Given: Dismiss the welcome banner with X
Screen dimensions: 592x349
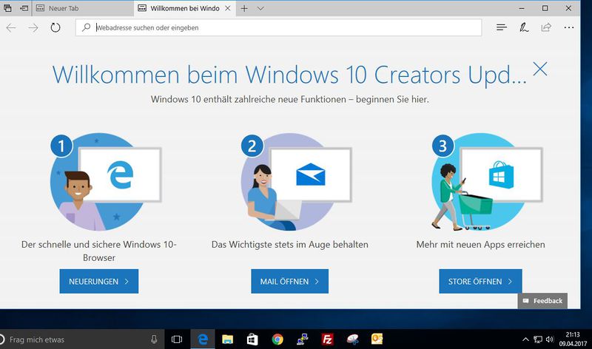Looking at the screenshot, I should [x=540, y=69].
